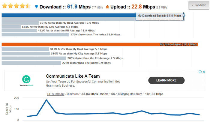Click the five-star rating icon

16,6
